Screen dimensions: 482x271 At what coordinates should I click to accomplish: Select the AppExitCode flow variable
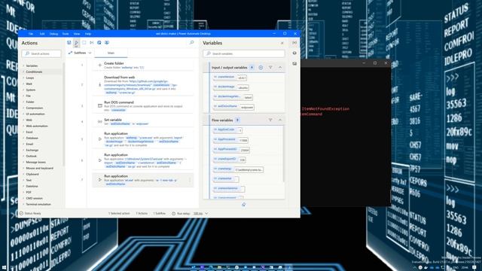tap(227, 130)
